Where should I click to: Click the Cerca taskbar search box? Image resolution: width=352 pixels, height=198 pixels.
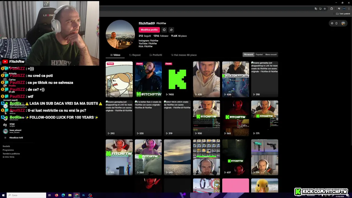26,195
